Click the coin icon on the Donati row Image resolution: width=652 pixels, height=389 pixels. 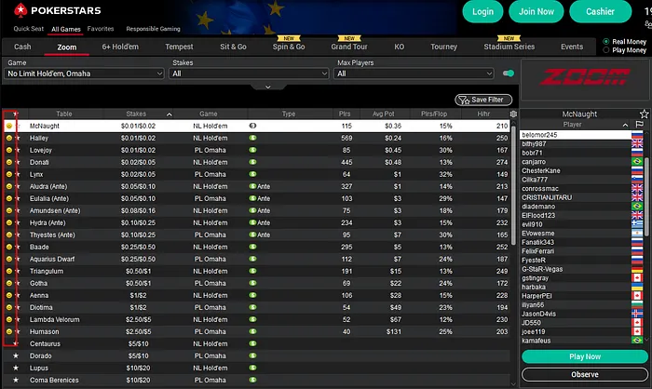pos(9,162)
